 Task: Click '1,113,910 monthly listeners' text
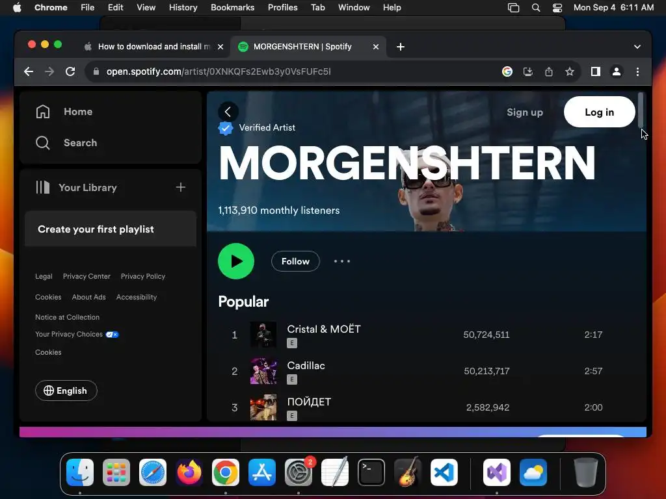[x=279, y=211]
